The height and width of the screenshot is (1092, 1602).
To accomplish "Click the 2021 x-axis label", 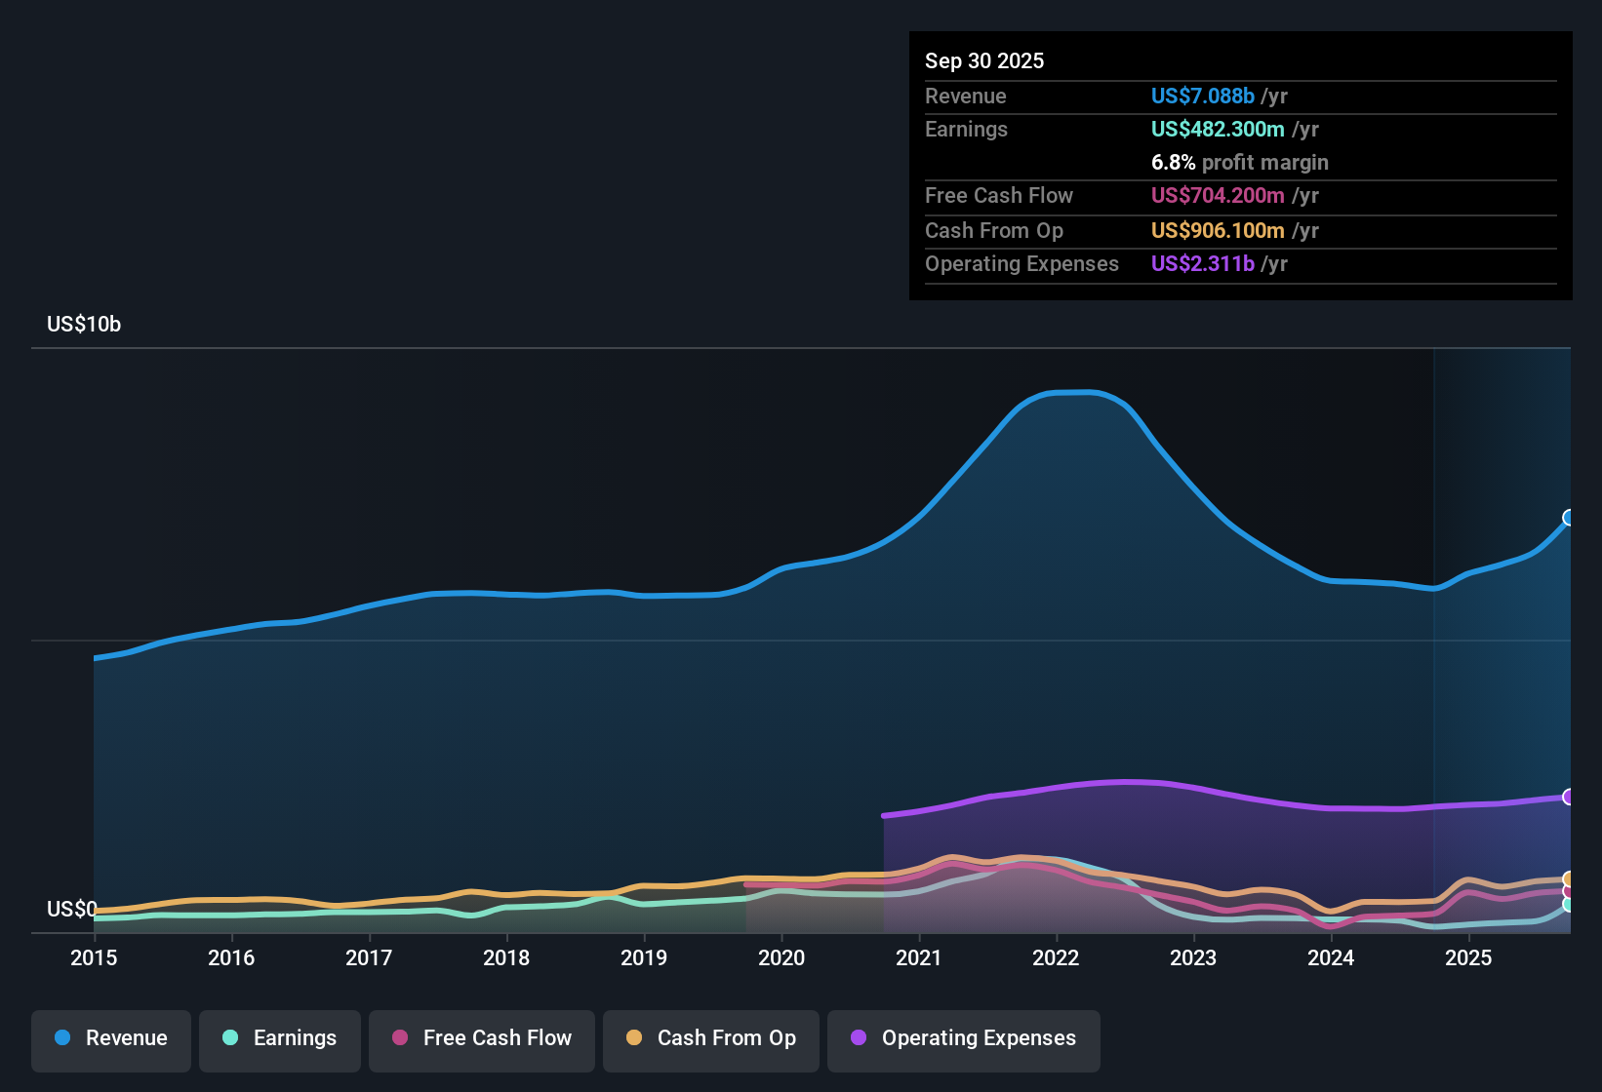I will point(919,958).
